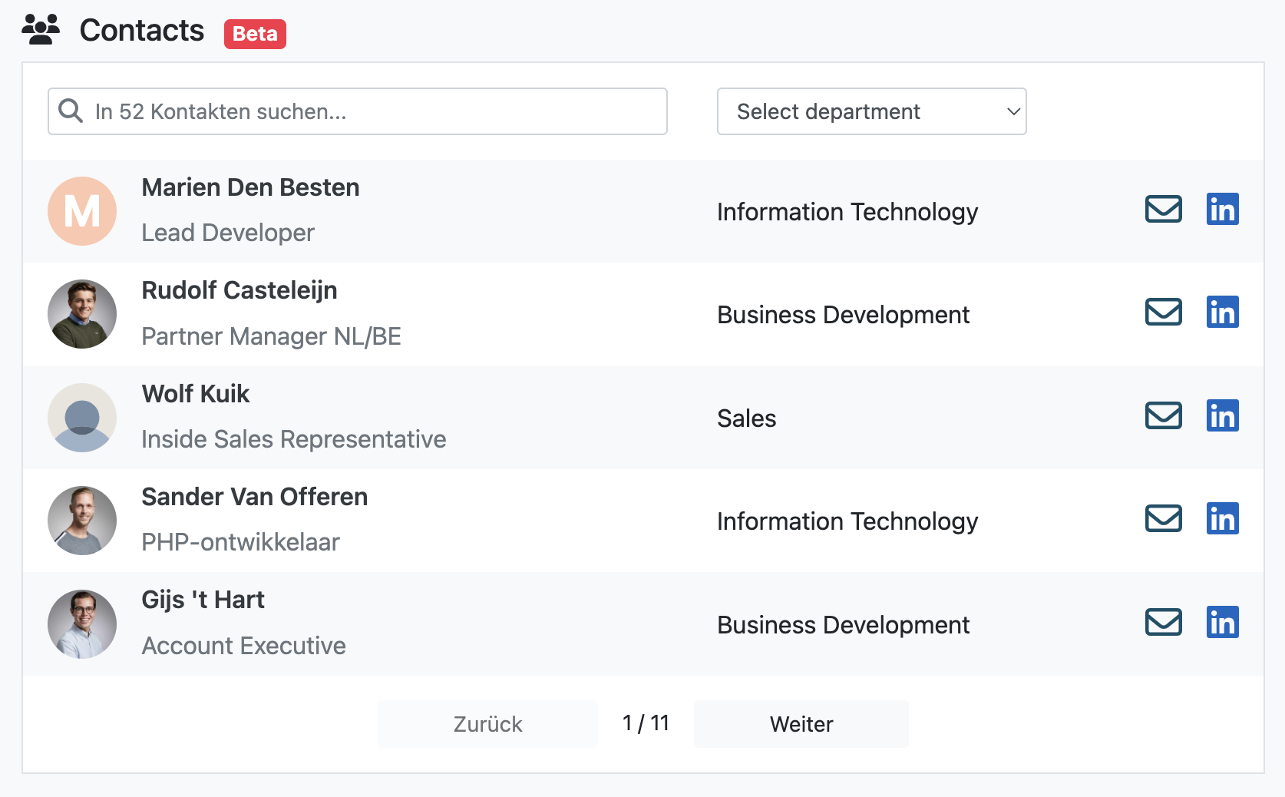Click Rudolf Casteleijn's profile photo
The image size is (1285, 797).
[82, 314]
